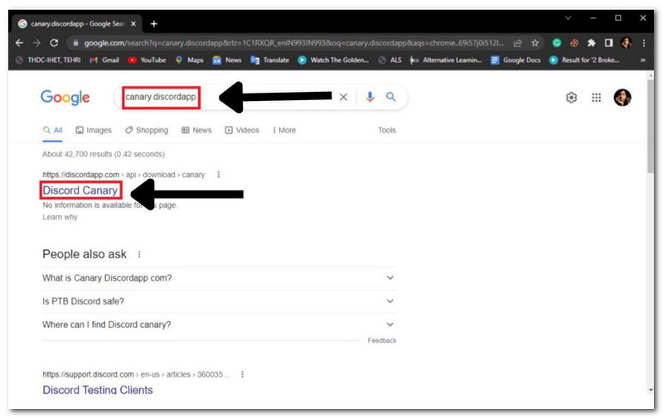Show more bookmarks with the double chevron

[x=643, y=60]
